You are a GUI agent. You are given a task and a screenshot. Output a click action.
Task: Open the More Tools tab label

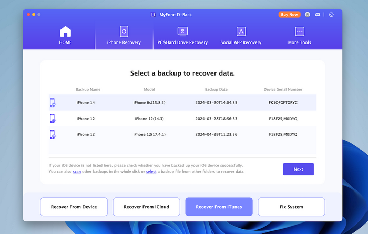(x=300, y=42)
